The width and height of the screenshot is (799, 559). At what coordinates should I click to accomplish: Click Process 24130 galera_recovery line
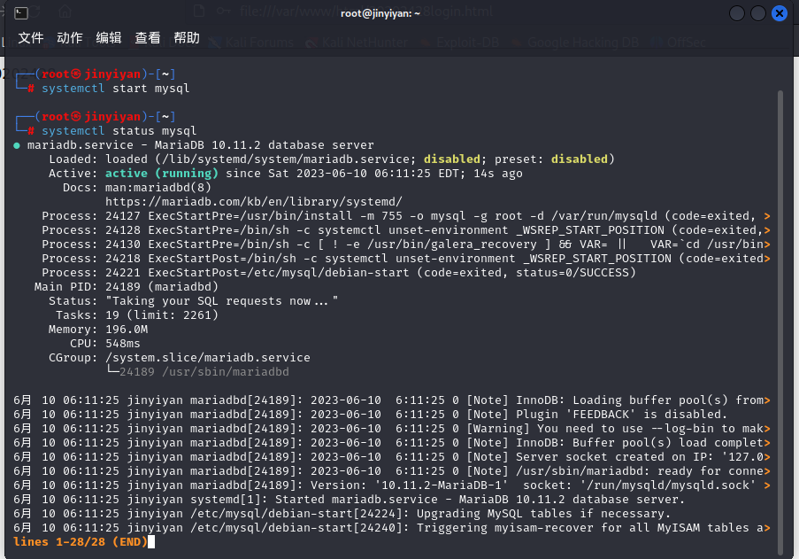tap(405, 245)
